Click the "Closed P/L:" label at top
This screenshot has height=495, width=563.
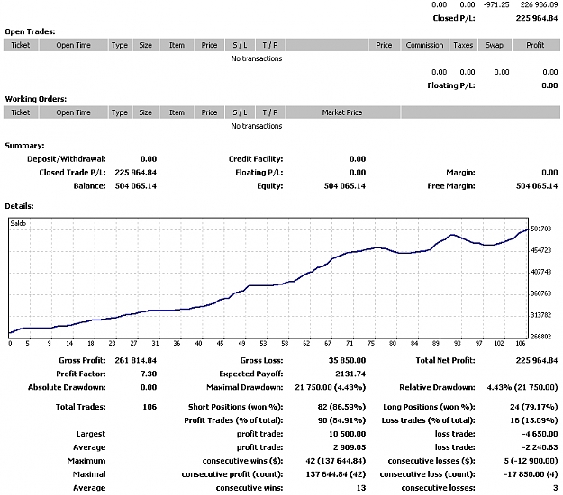click(x=454, y=18)
